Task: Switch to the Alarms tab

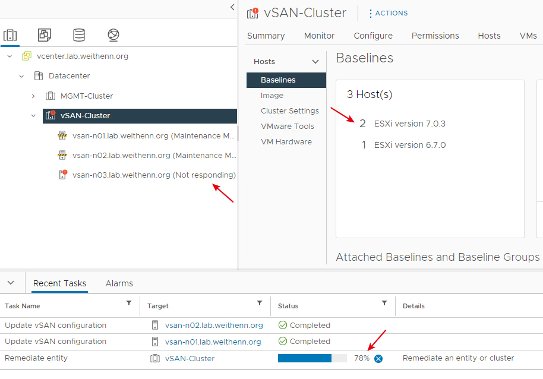Action: [119, 283]
